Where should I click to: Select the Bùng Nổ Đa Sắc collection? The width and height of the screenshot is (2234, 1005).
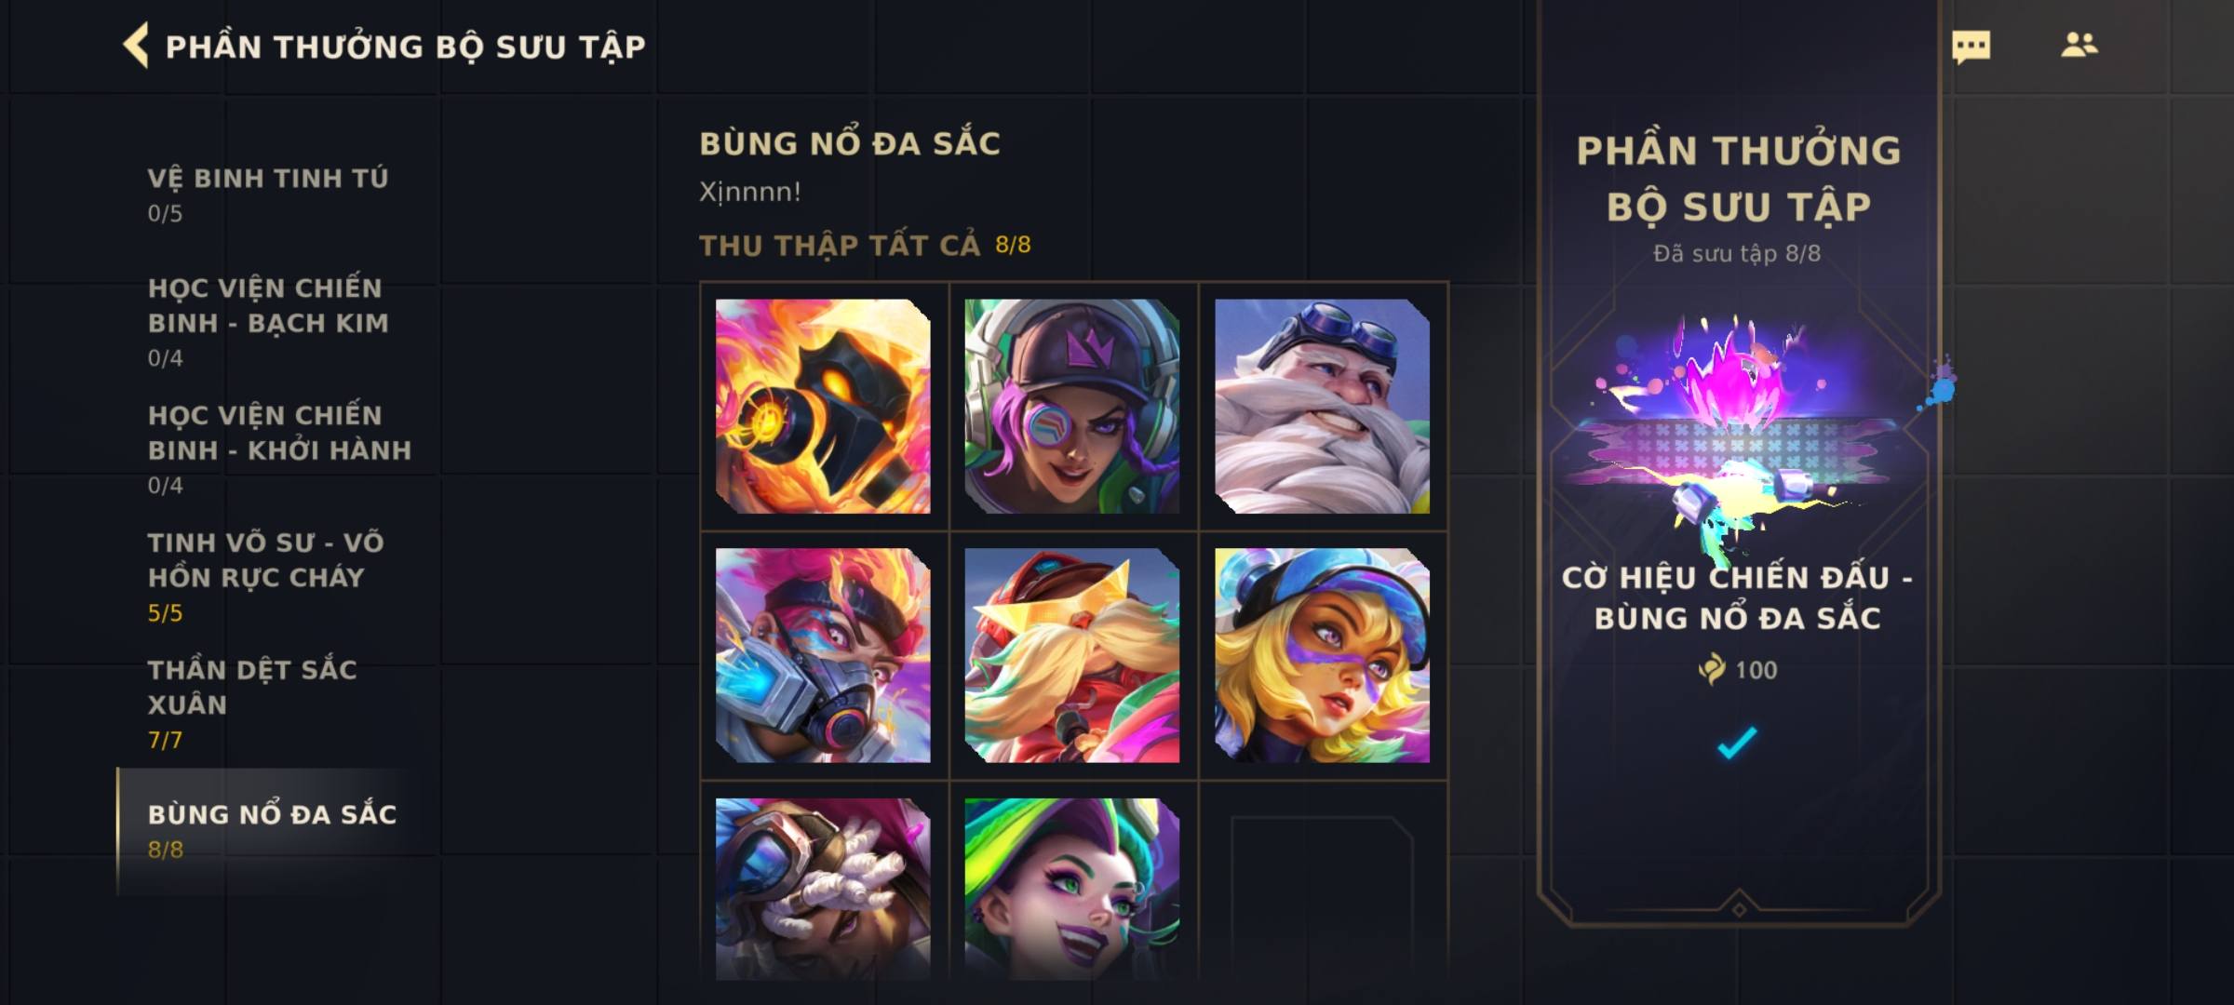click(273, 831)
